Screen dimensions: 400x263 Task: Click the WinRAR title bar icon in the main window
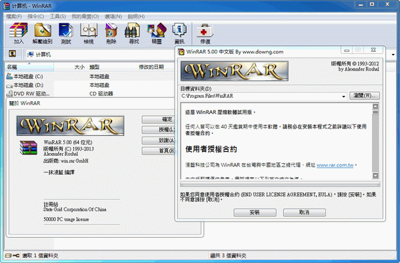[x=7, y=5]
